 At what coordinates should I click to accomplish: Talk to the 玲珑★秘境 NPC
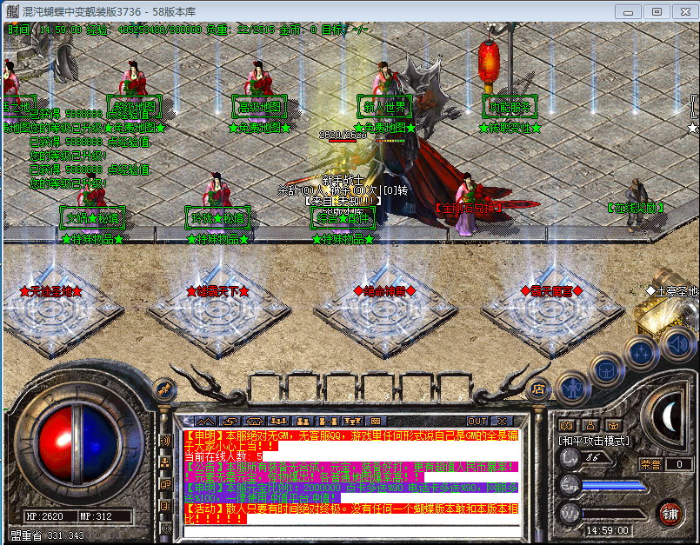click(x=217, y=205)
